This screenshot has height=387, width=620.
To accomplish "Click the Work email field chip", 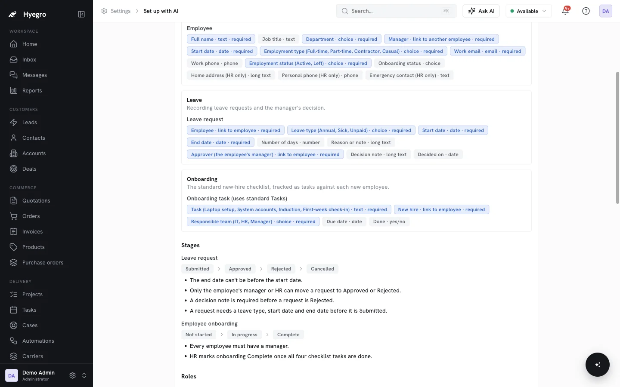I will click(487, 51).
